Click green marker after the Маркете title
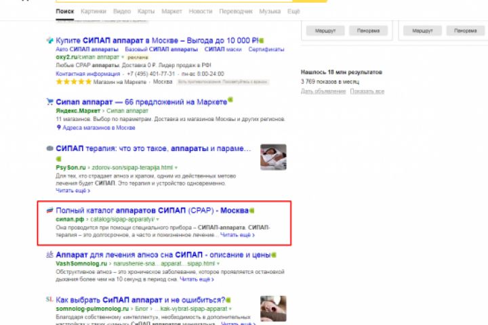The height and width of the screenshot is (325, 488). 230,100
